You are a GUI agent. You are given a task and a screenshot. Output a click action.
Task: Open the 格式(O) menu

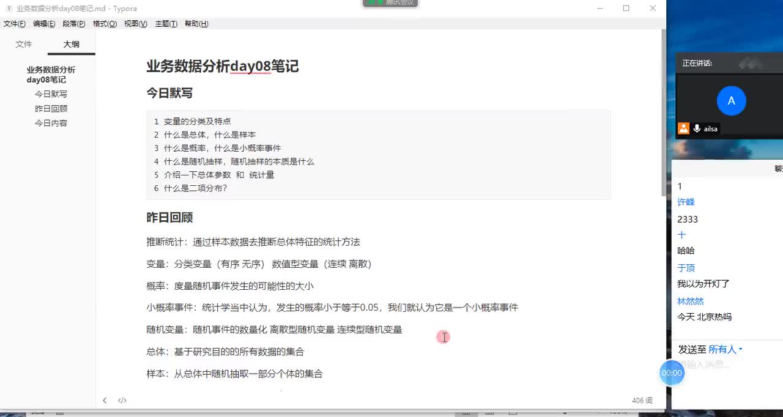pyautogui.click(x=105, y=24)
